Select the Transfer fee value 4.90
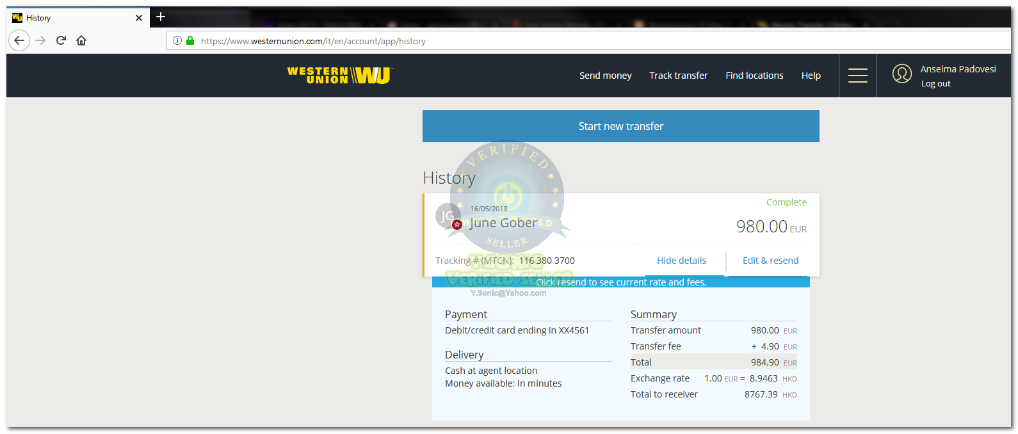 tap(770, 346)
